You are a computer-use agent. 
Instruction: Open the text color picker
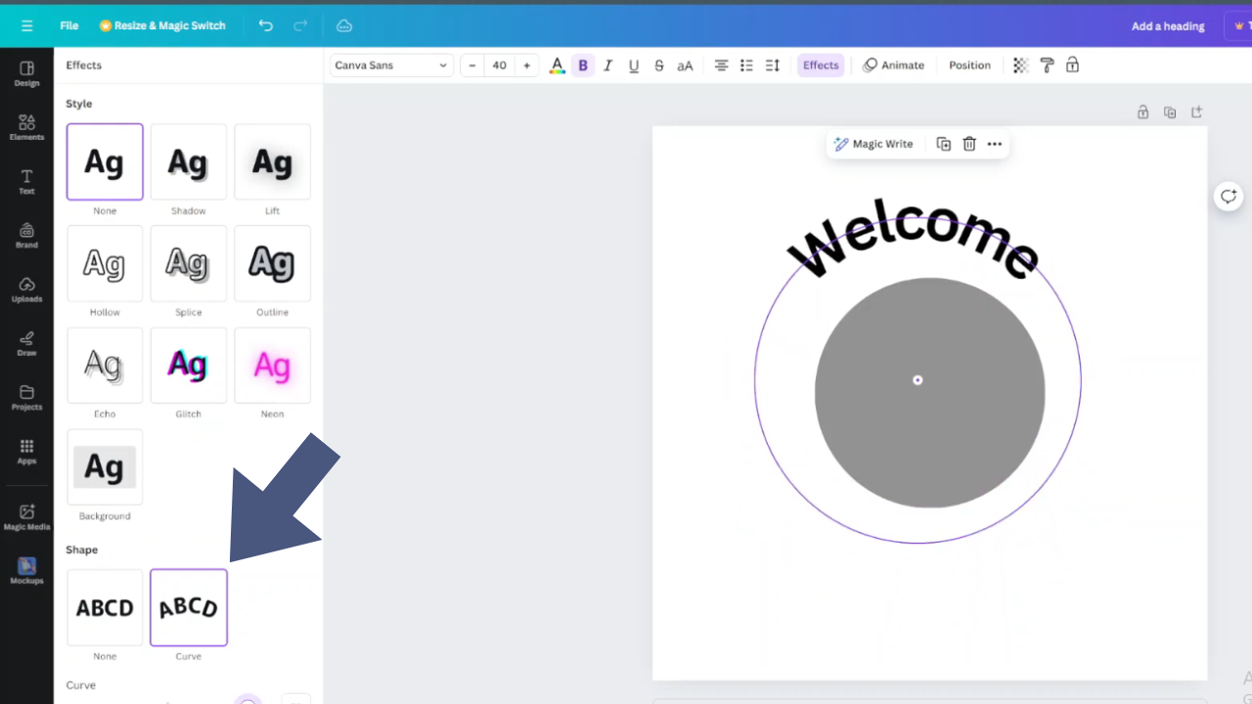tap(557, 66)
